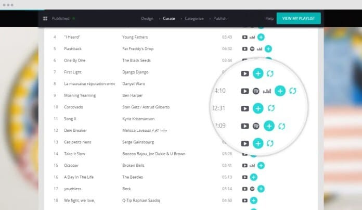Select the October track title
The width and height of the screenshot is (362, 210).
tap(71, 166)
